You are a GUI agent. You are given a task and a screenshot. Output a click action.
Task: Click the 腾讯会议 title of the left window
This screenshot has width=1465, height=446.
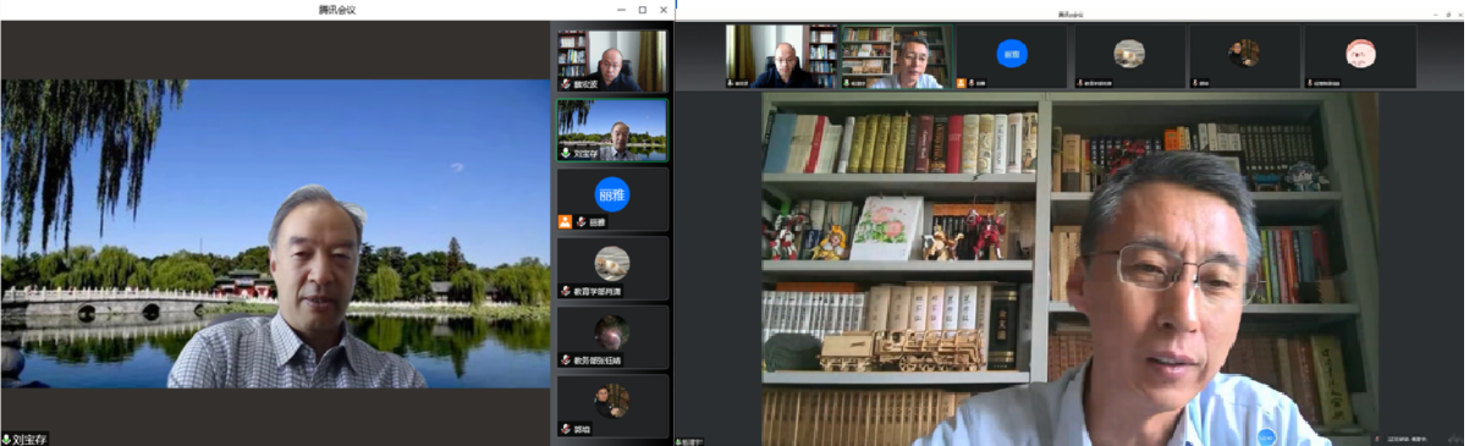(337, 9)
